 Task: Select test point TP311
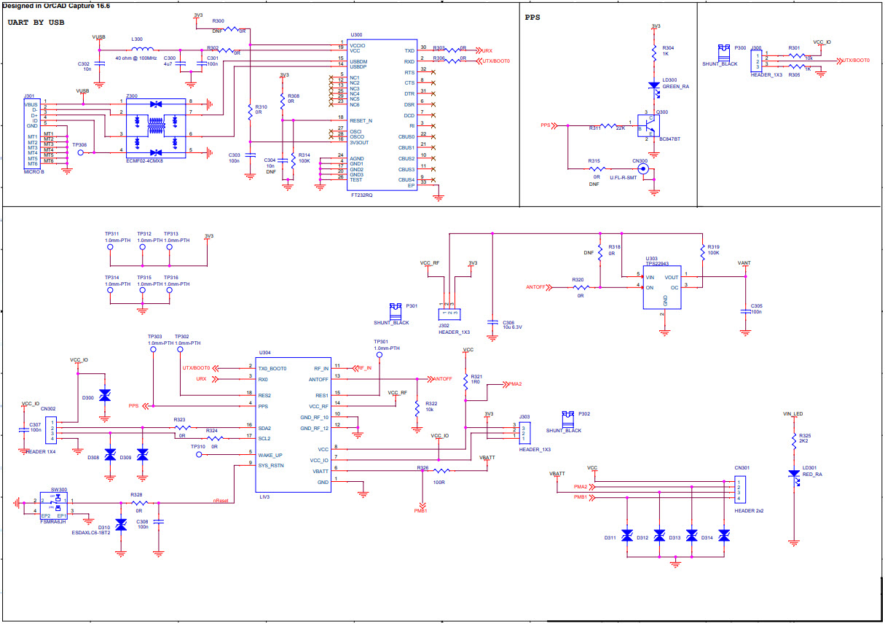[110, 246]
